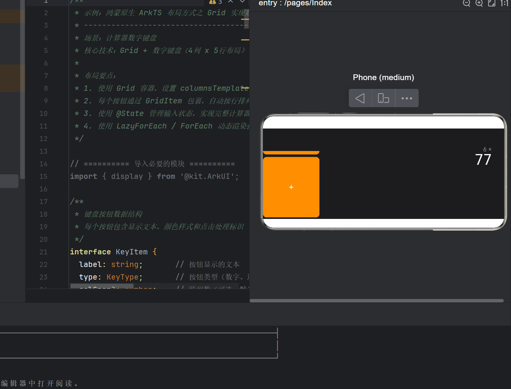Click the '场景: 计算器数字键盘' comment
This screenshot has height=389, width=511.
coord(116,38)
